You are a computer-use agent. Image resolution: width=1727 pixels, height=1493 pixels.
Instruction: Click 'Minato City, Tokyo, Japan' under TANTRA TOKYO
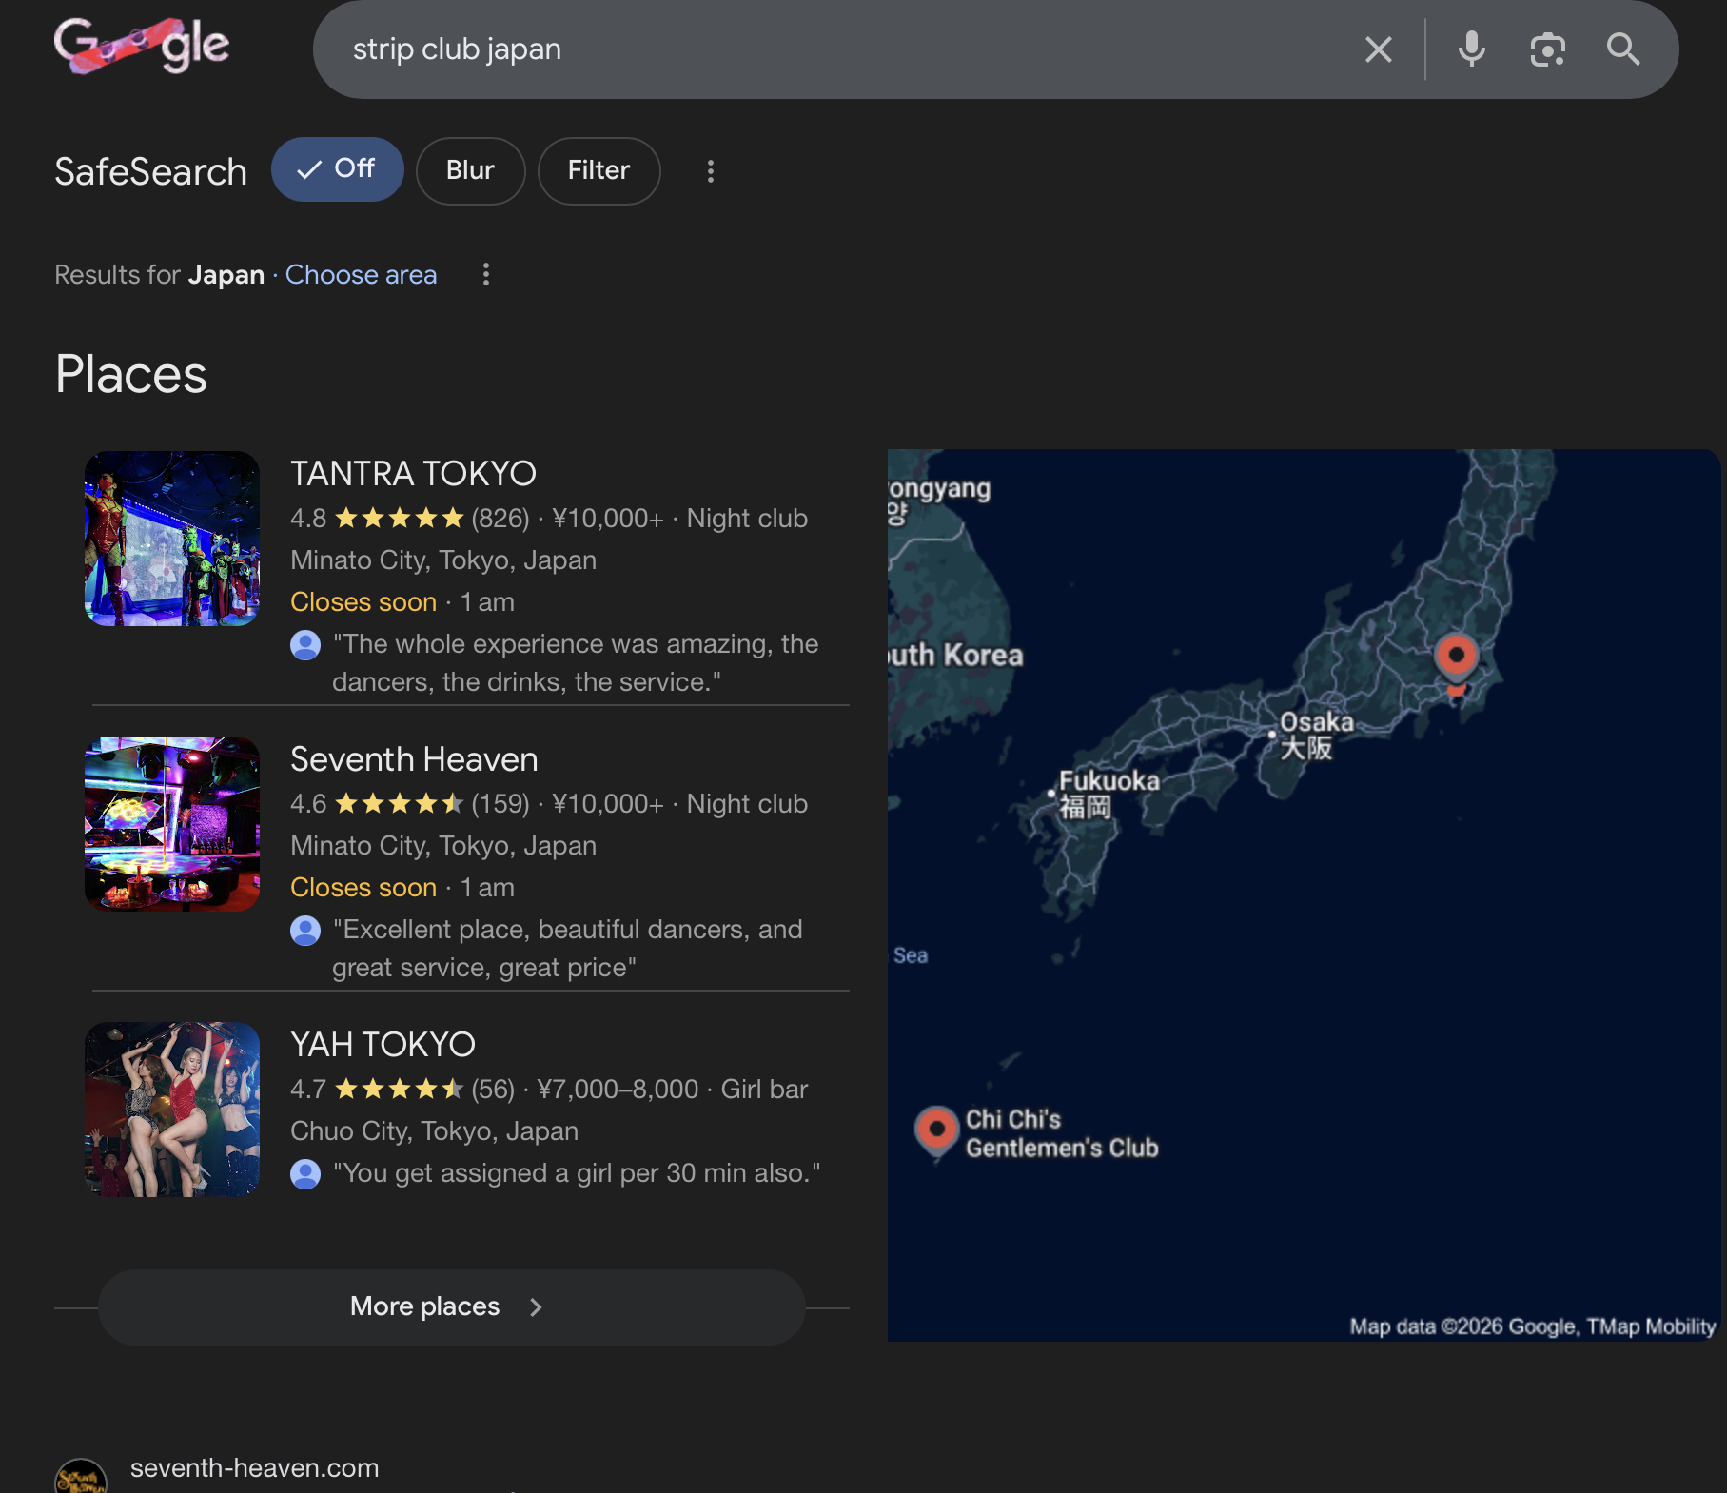[x=443, y=560]
